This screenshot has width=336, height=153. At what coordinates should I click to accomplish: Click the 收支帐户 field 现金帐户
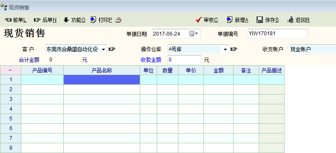[313, 49]
